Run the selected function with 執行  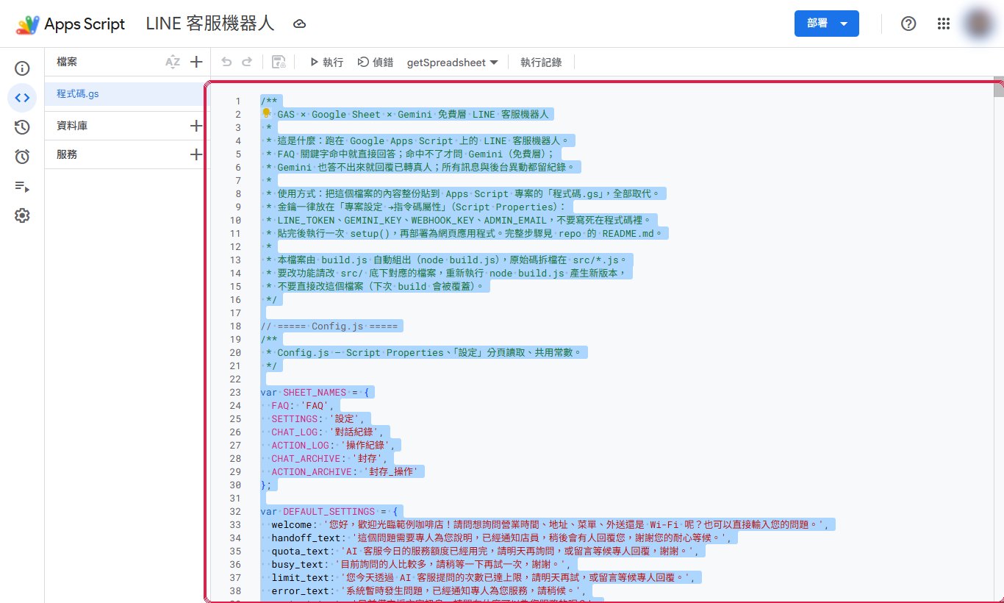click(x=326, y=63)
